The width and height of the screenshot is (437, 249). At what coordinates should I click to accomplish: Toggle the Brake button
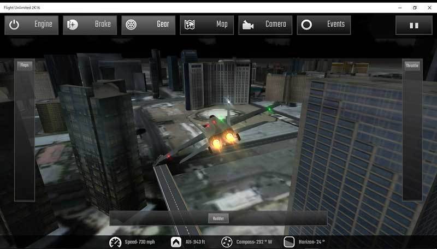(90, 25)
